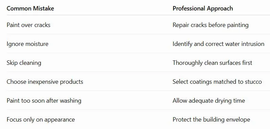Click the Ignore moisture cell
270x129 pixels.
pyautogui.click(x=27, y=44)
